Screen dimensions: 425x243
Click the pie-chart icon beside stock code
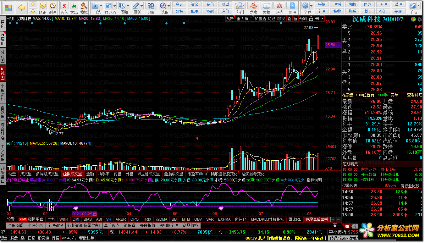413,19
